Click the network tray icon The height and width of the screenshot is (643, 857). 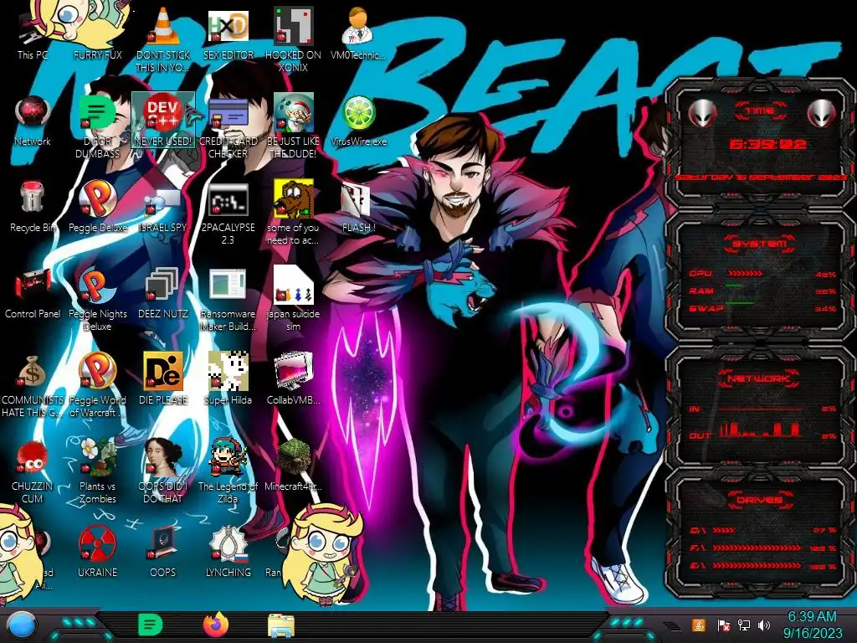(743, 625)
